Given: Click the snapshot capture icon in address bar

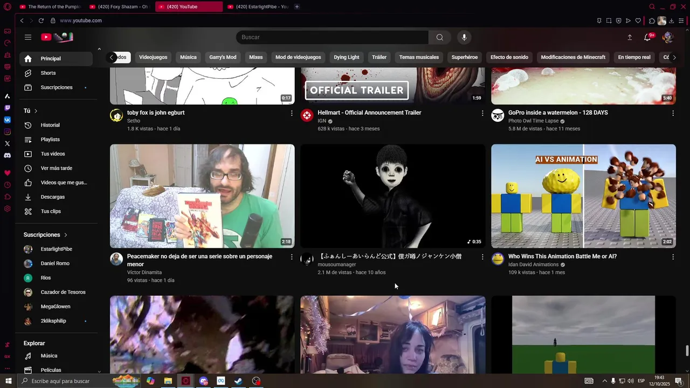Looking at the screenshot, I should pyautogui.click(x=609, y=20).
